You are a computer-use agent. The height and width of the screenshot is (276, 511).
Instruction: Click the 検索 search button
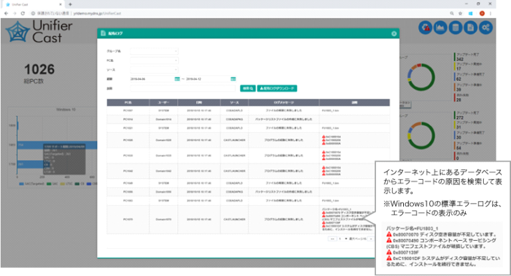tap(248, 88)
